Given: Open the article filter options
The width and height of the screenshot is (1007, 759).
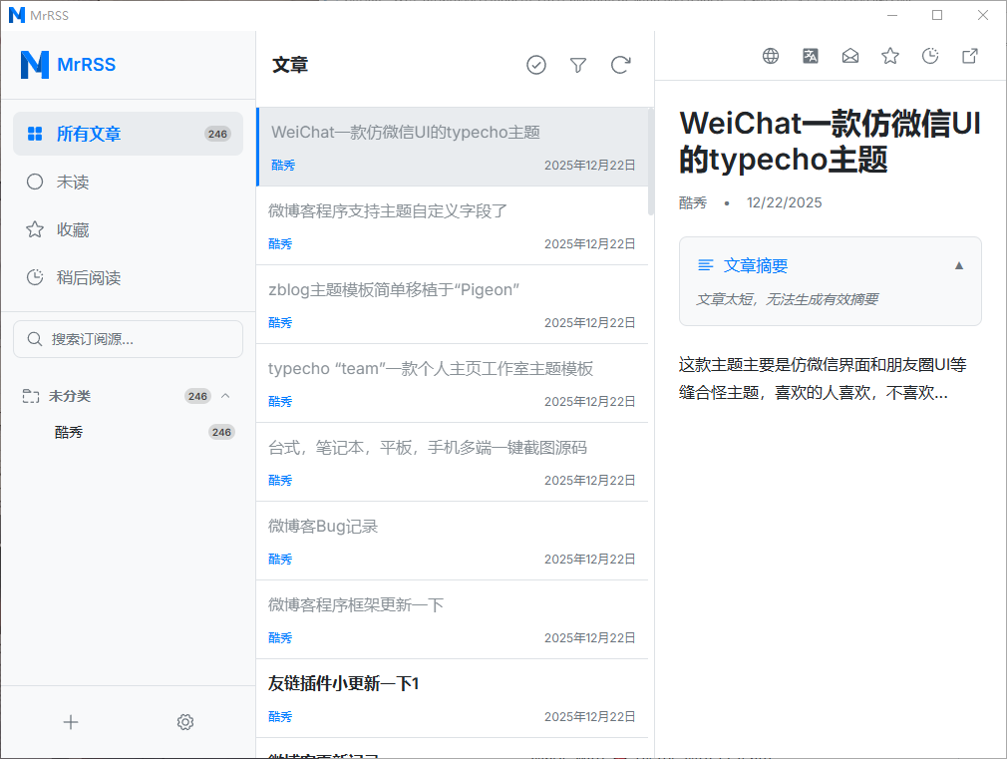Looking at the screenshot, I should click(x=578, y=64).
